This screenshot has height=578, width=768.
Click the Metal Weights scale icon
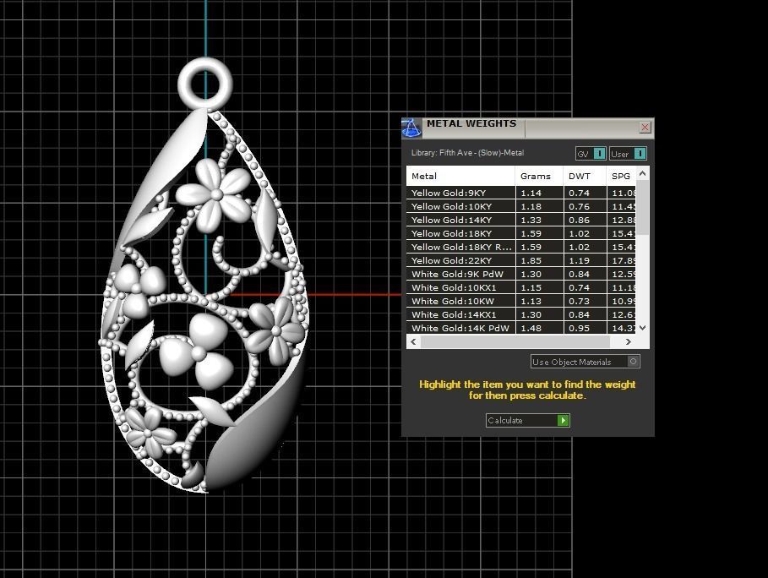(411, 128)
